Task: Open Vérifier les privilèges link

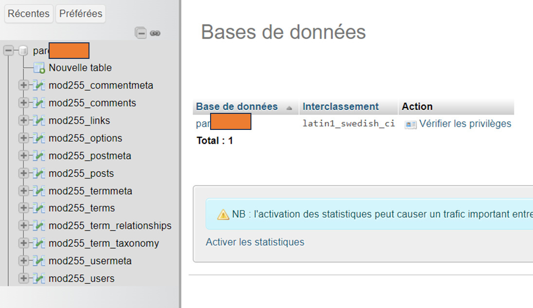Action: point(465,124)
